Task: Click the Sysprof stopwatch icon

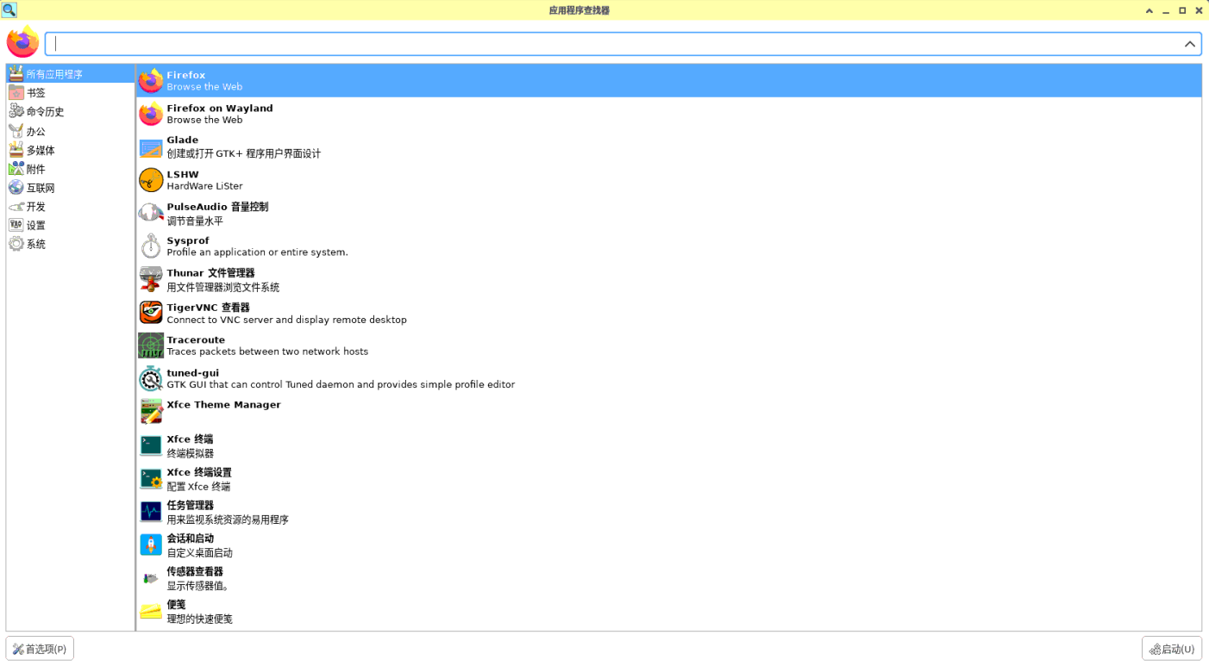Action: 151,246
